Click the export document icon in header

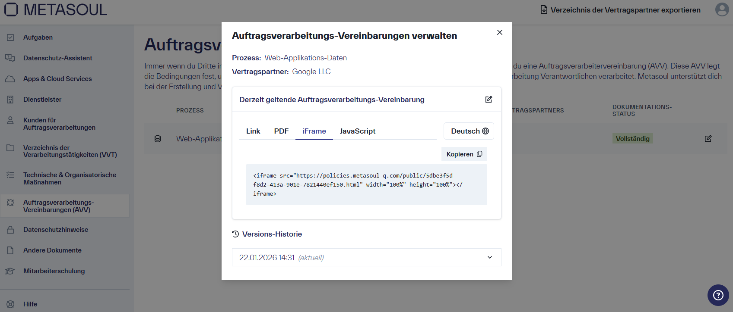(x=544, y=9)
